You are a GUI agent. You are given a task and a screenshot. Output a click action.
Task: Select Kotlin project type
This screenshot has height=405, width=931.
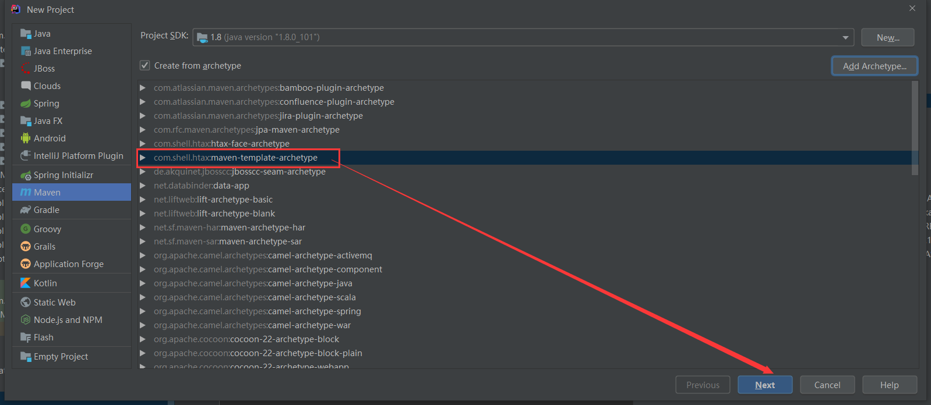(72, 283)
